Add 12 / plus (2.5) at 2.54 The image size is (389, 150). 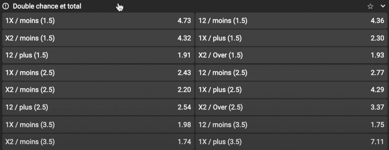click(x=98, y=107)
